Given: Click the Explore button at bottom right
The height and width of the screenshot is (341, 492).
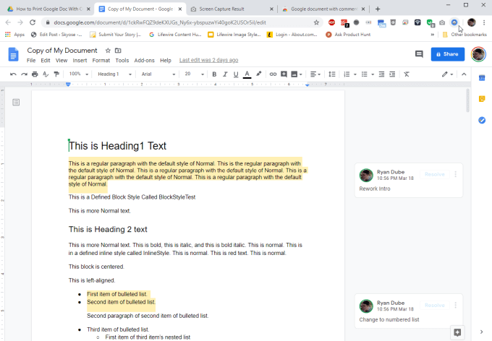Looking at the screenshot, I should [457, 332].
